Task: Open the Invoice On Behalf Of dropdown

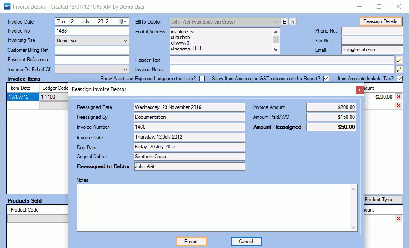Action: tap(126, 69)
